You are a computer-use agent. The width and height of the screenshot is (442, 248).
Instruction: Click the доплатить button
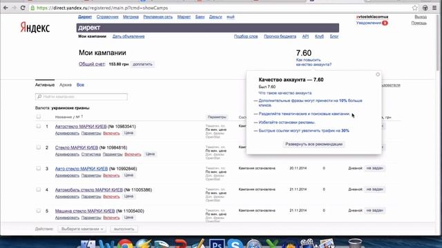[142, 64]
